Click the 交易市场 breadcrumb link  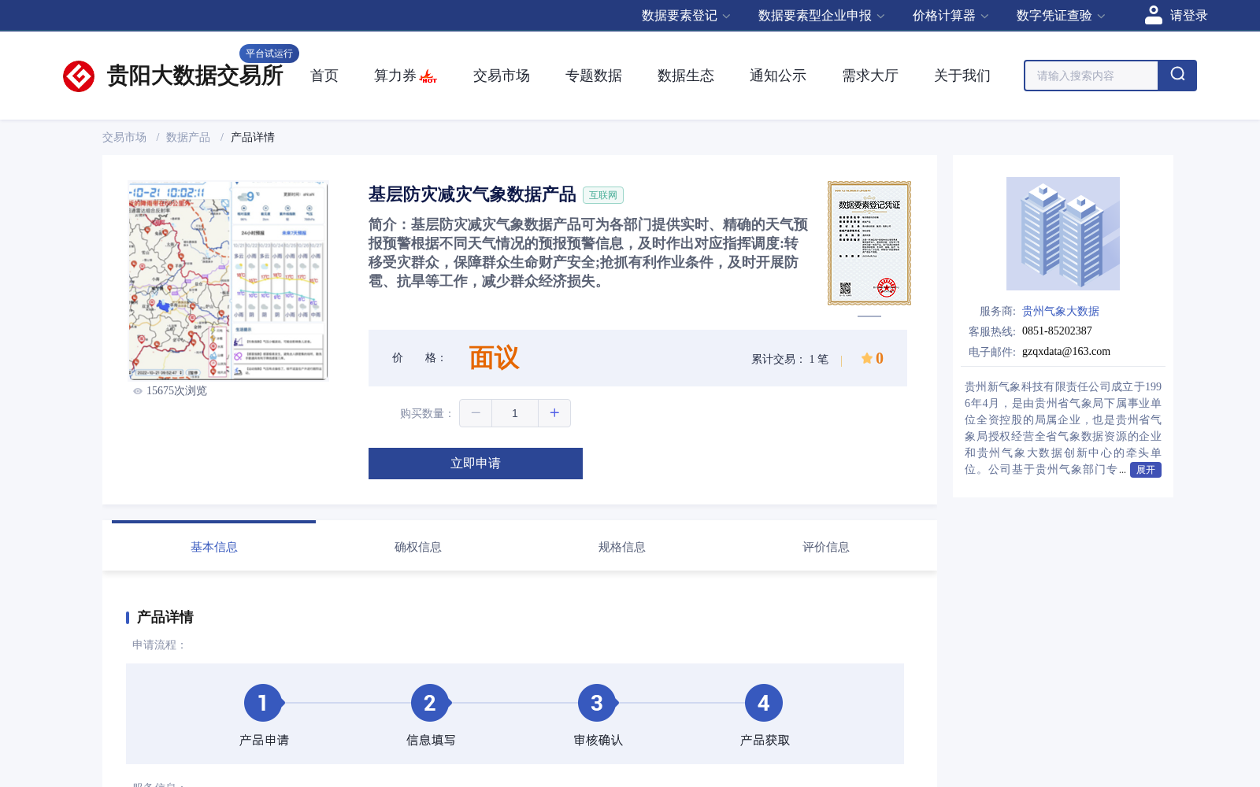coord(124,137)
